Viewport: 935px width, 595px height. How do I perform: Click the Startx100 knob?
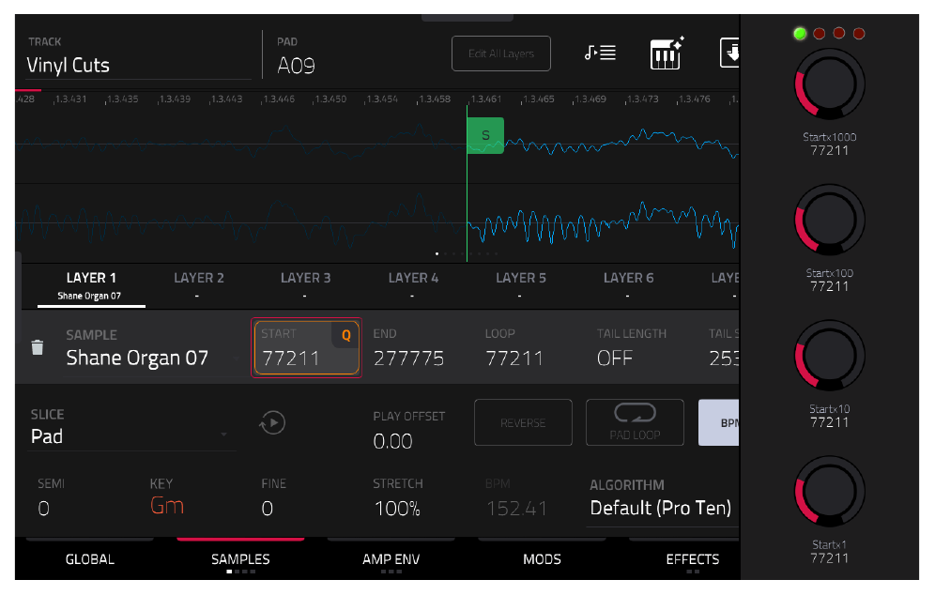(830, 220)
